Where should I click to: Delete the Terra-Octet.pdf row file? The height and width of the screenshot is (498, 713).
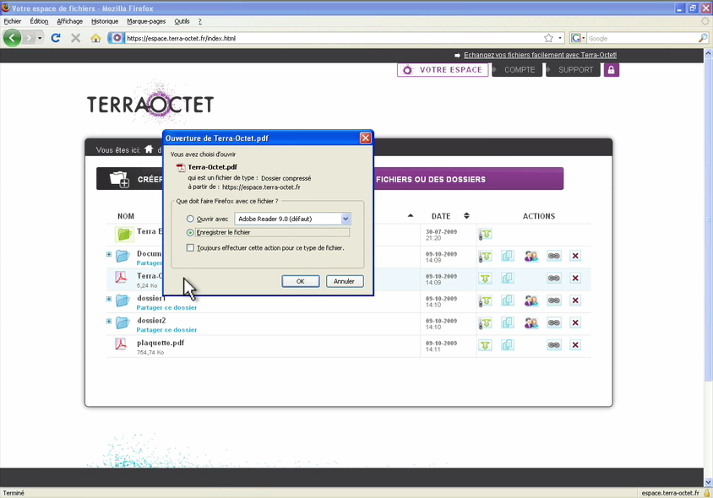[575, 278]
